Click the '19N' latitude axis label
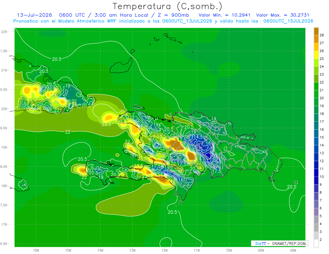 5,147
